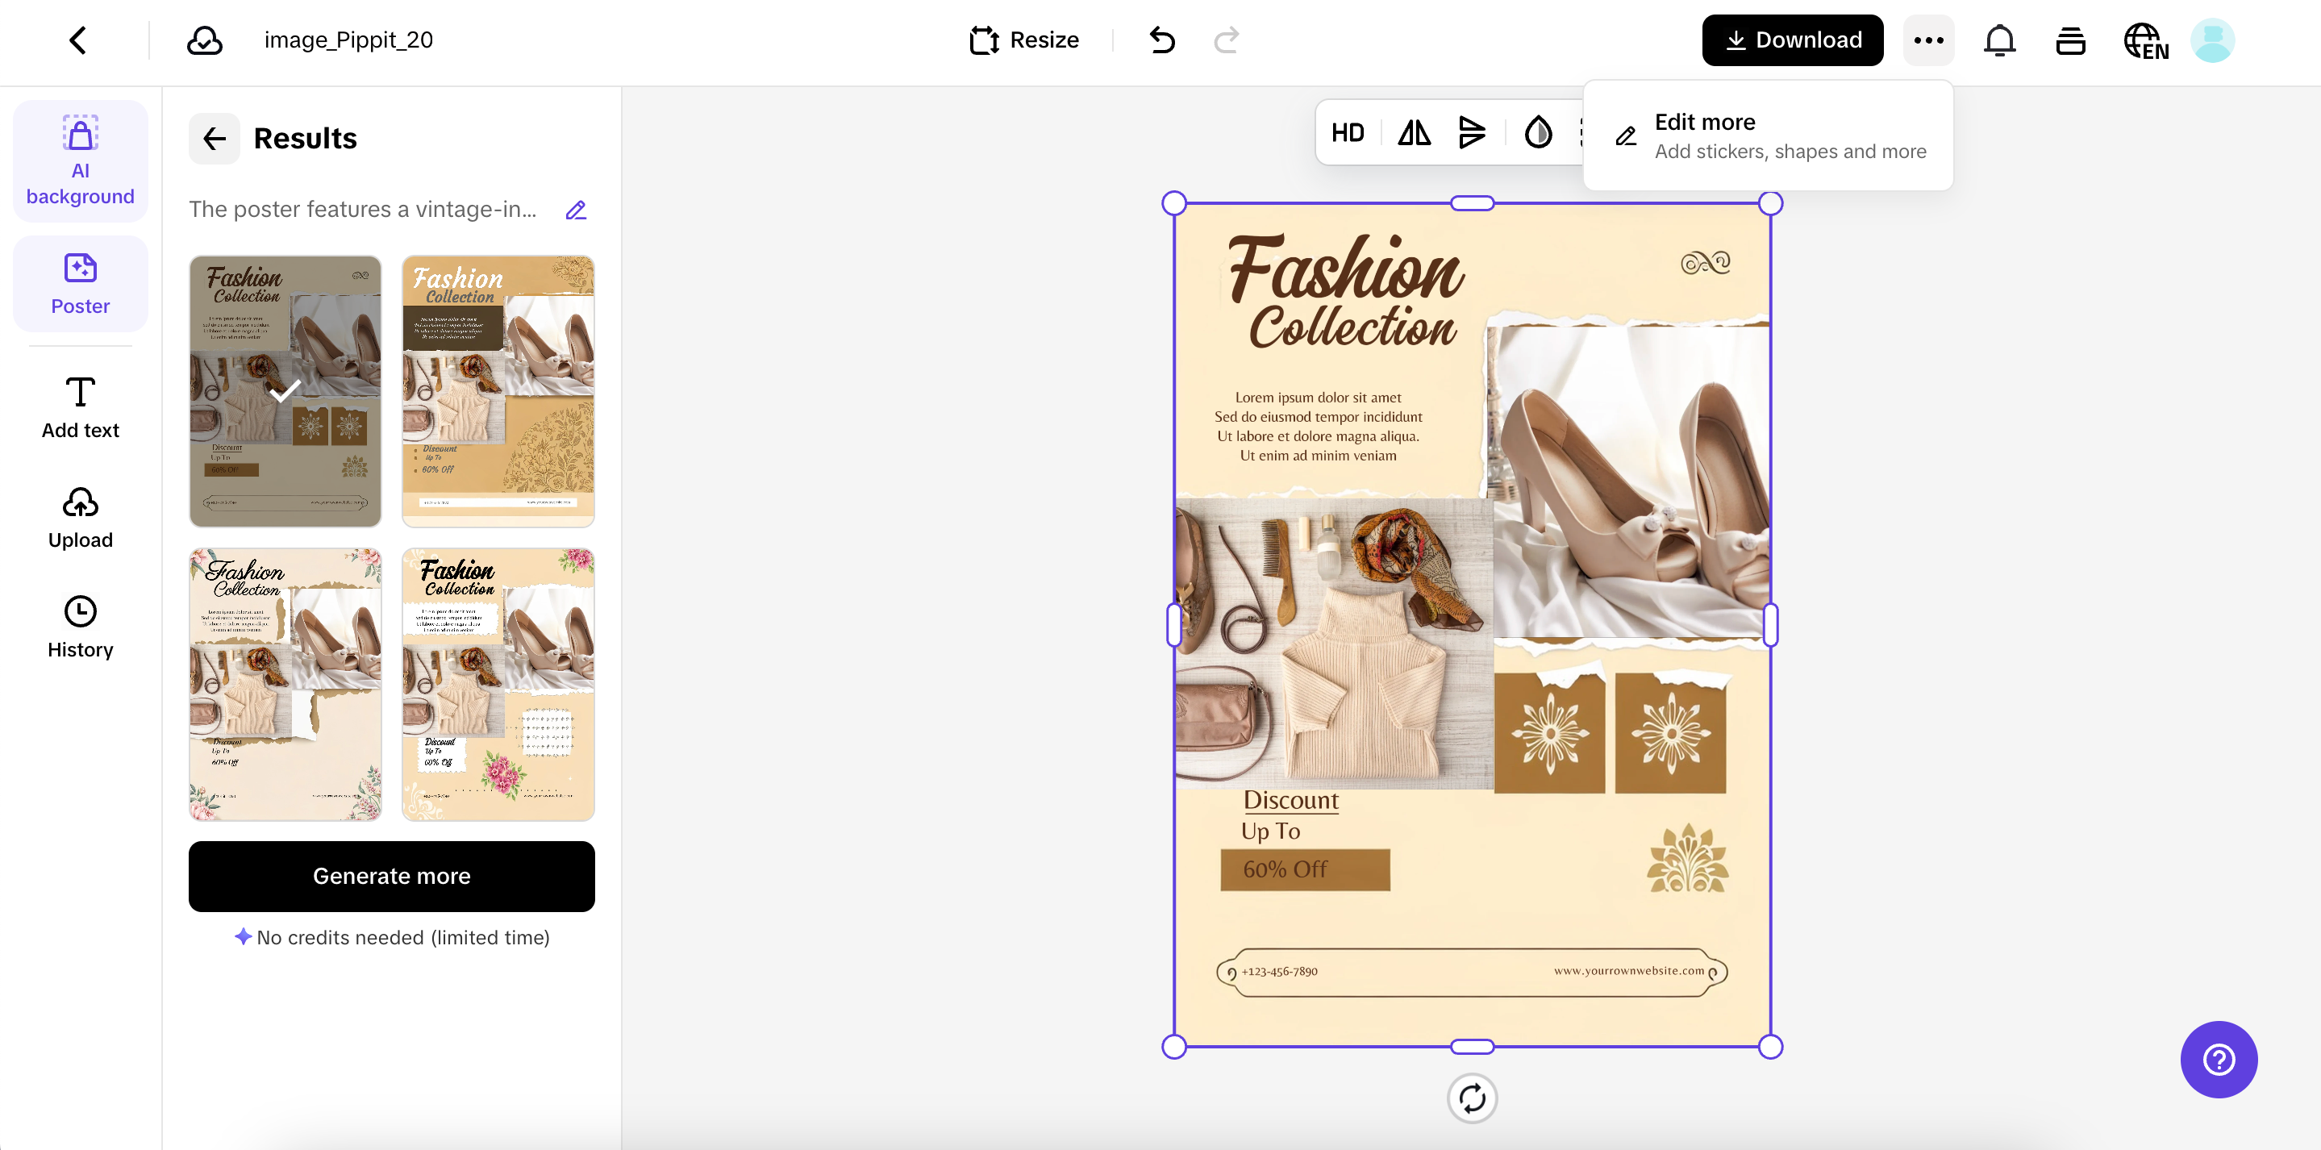The image size is (2321, 1150).
Task: Click the regenerate icon below poster
Action: click(x=1471, y=1098)
